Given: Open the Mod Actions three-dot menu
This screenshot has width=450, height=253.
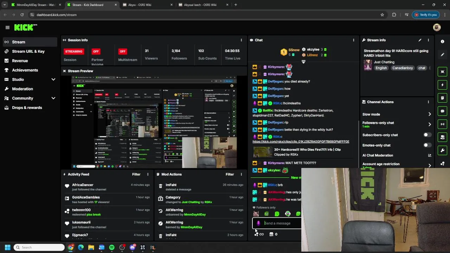Looking at the screenshot, I should (241, 174).
